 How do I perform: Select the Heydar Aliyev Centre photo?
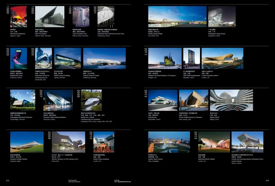coord(169,142)
